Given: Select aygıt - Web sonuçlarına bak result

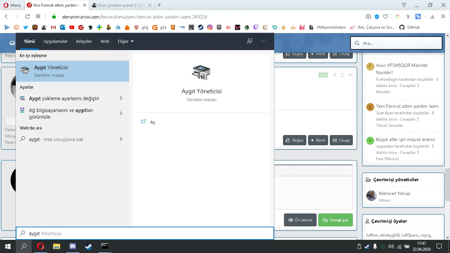Looking at the screenshot, I should tap(72, 139).
